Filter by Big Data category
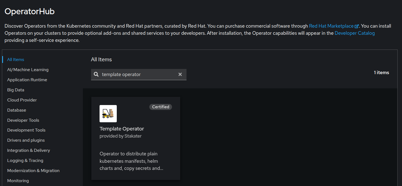402x186 pixels. tap(16, 90)
